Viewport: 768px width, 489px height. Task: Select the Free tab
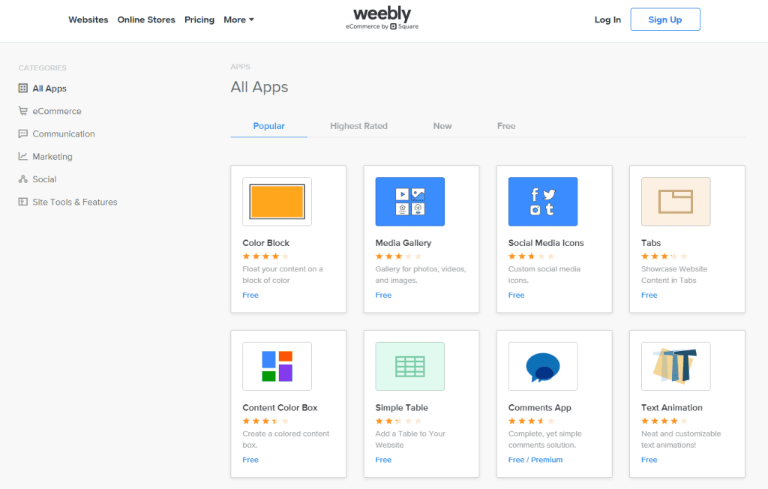point(506,126)
